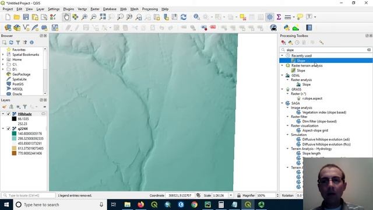
Task: Open File Explorer from the taskbar
Action: click(x=128, y=205)
